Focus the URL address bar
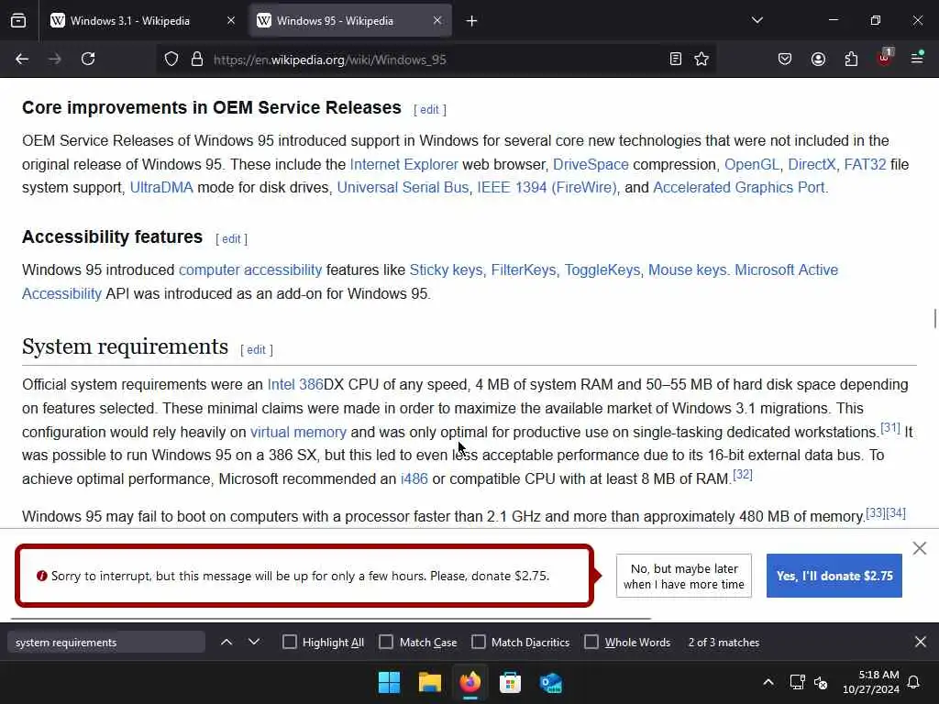The image size is (939, 704). (437, 60)
